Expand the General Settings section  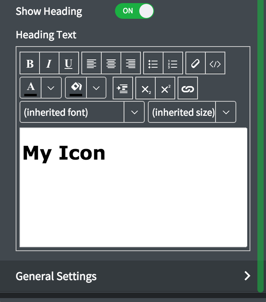[247, 276]
